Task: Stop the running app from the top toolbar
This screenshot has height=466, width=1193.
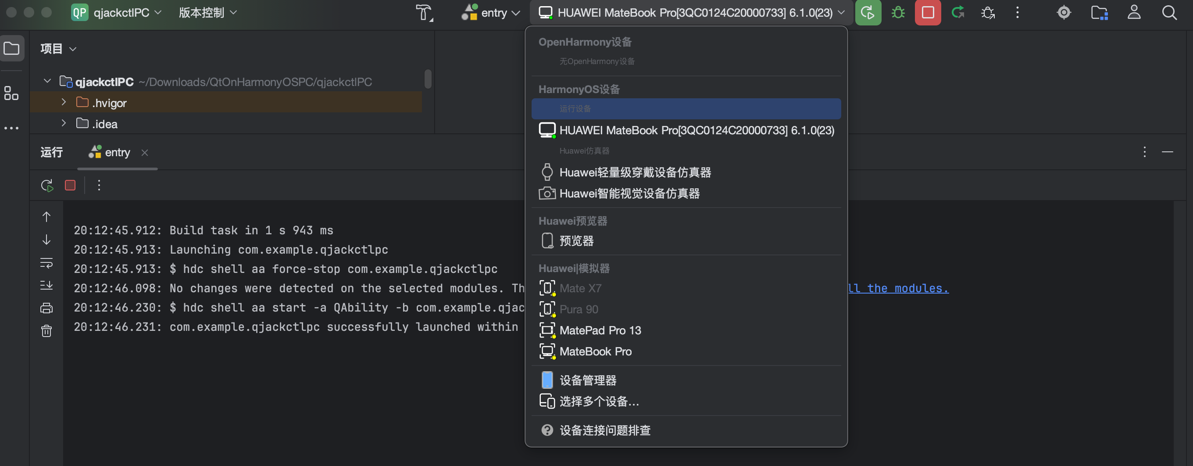Action: [x=928, y=13]
